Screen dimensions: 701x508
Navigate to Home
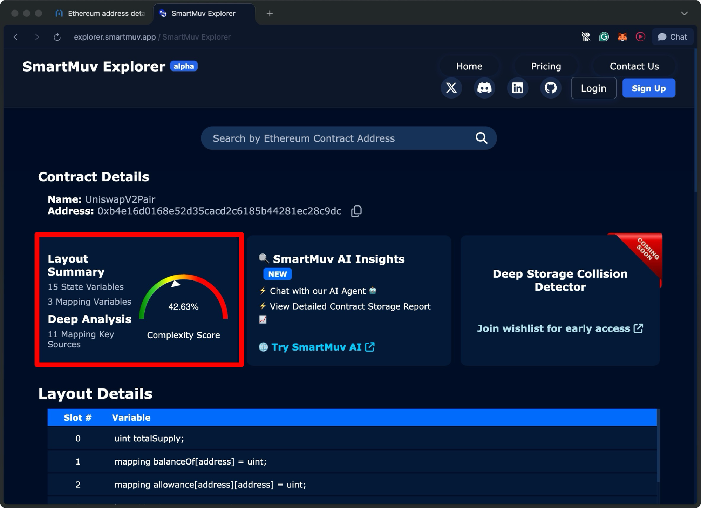[x=470, y=66]
